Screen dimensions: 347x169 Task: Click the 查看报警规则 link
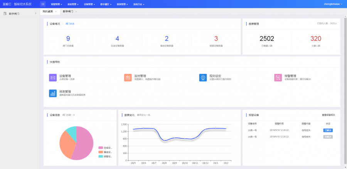pyautogui.click(x=328, y=115)
